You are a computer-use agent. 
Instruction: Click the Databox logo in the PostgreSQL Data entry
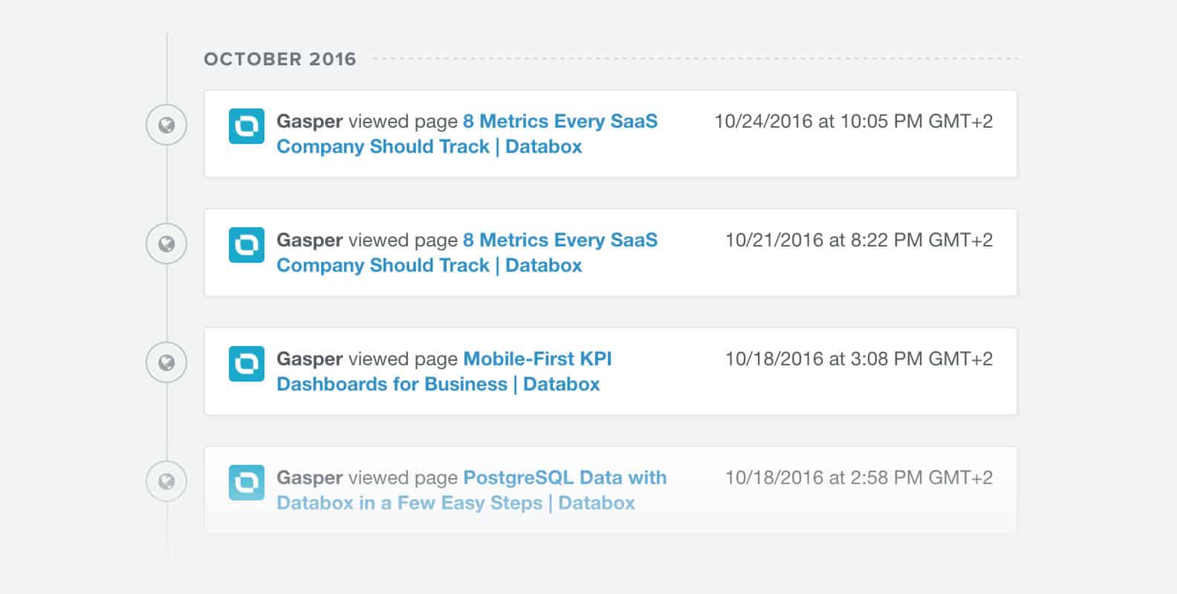coord(247,482)
